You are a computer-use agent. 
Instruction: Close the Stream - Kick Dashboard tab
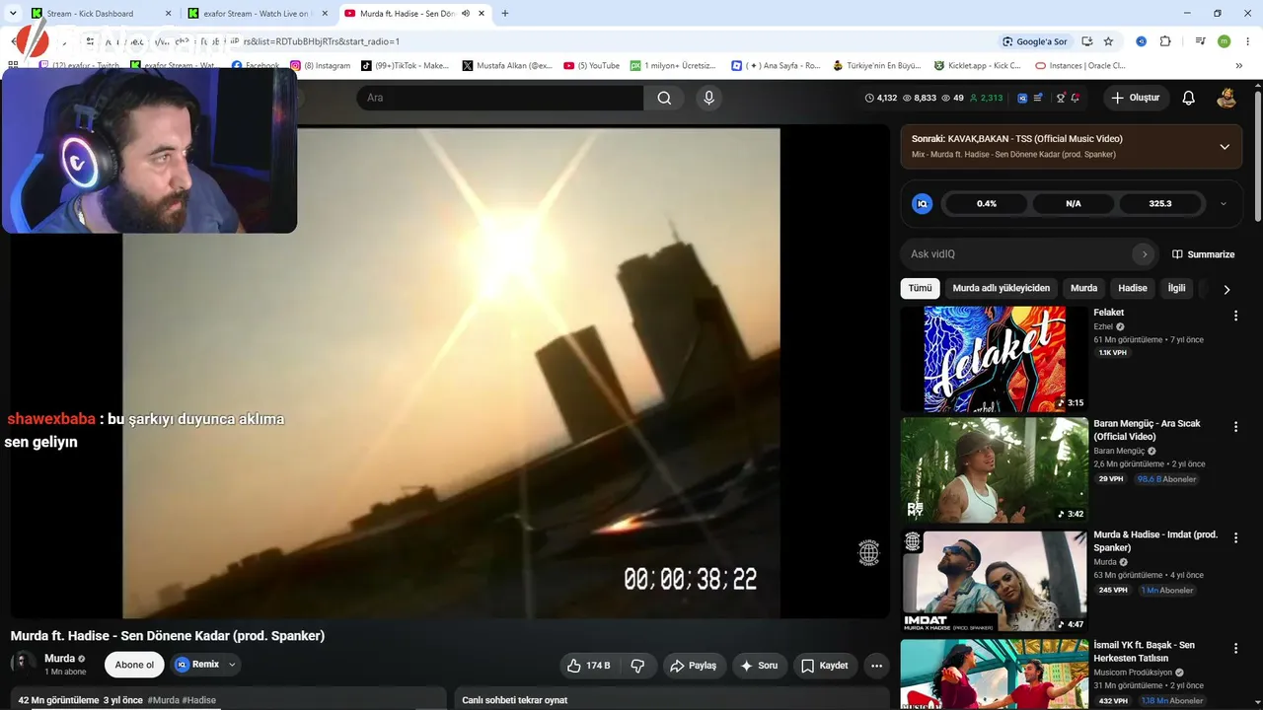(168, 14)
